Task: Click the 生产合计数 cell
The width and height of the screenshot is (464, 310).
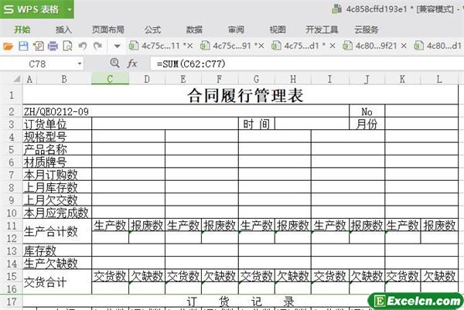Action: (57, 231)
